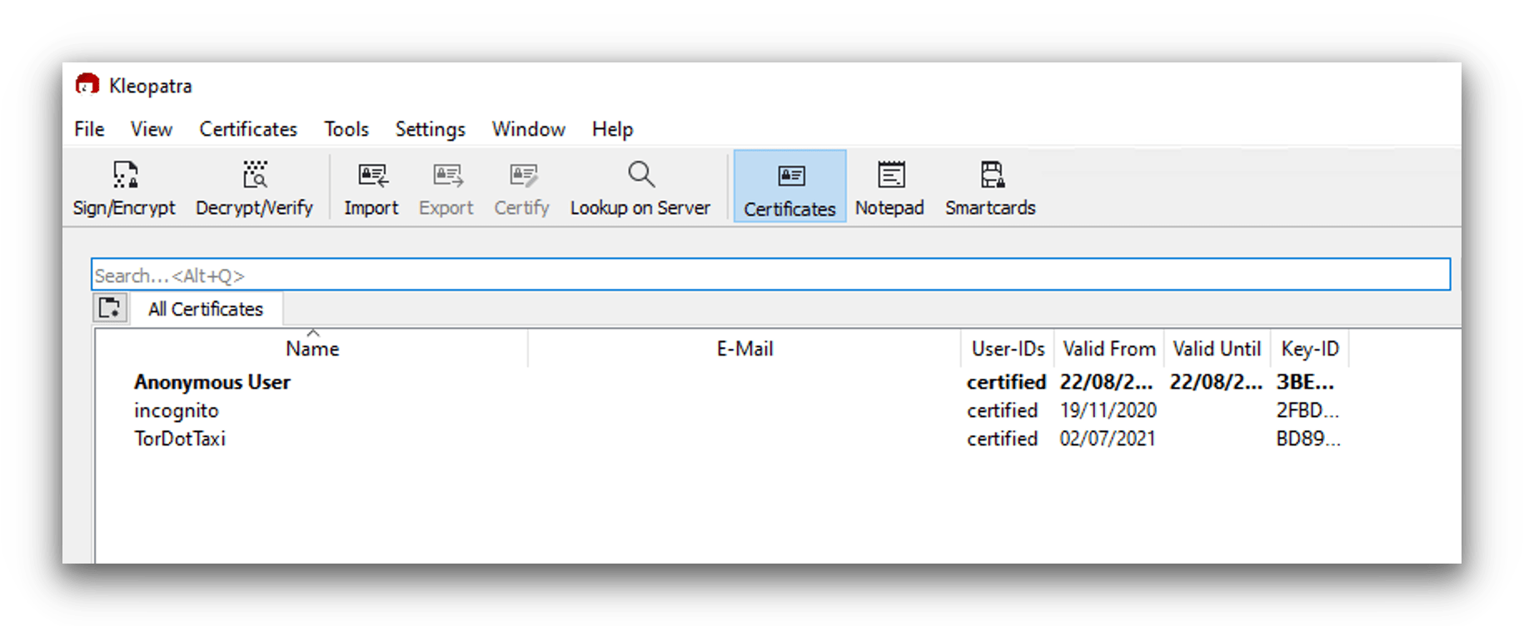Open the Smartcards view
The width and height of the screenshot is (1524, 626).
click(990, 188)
